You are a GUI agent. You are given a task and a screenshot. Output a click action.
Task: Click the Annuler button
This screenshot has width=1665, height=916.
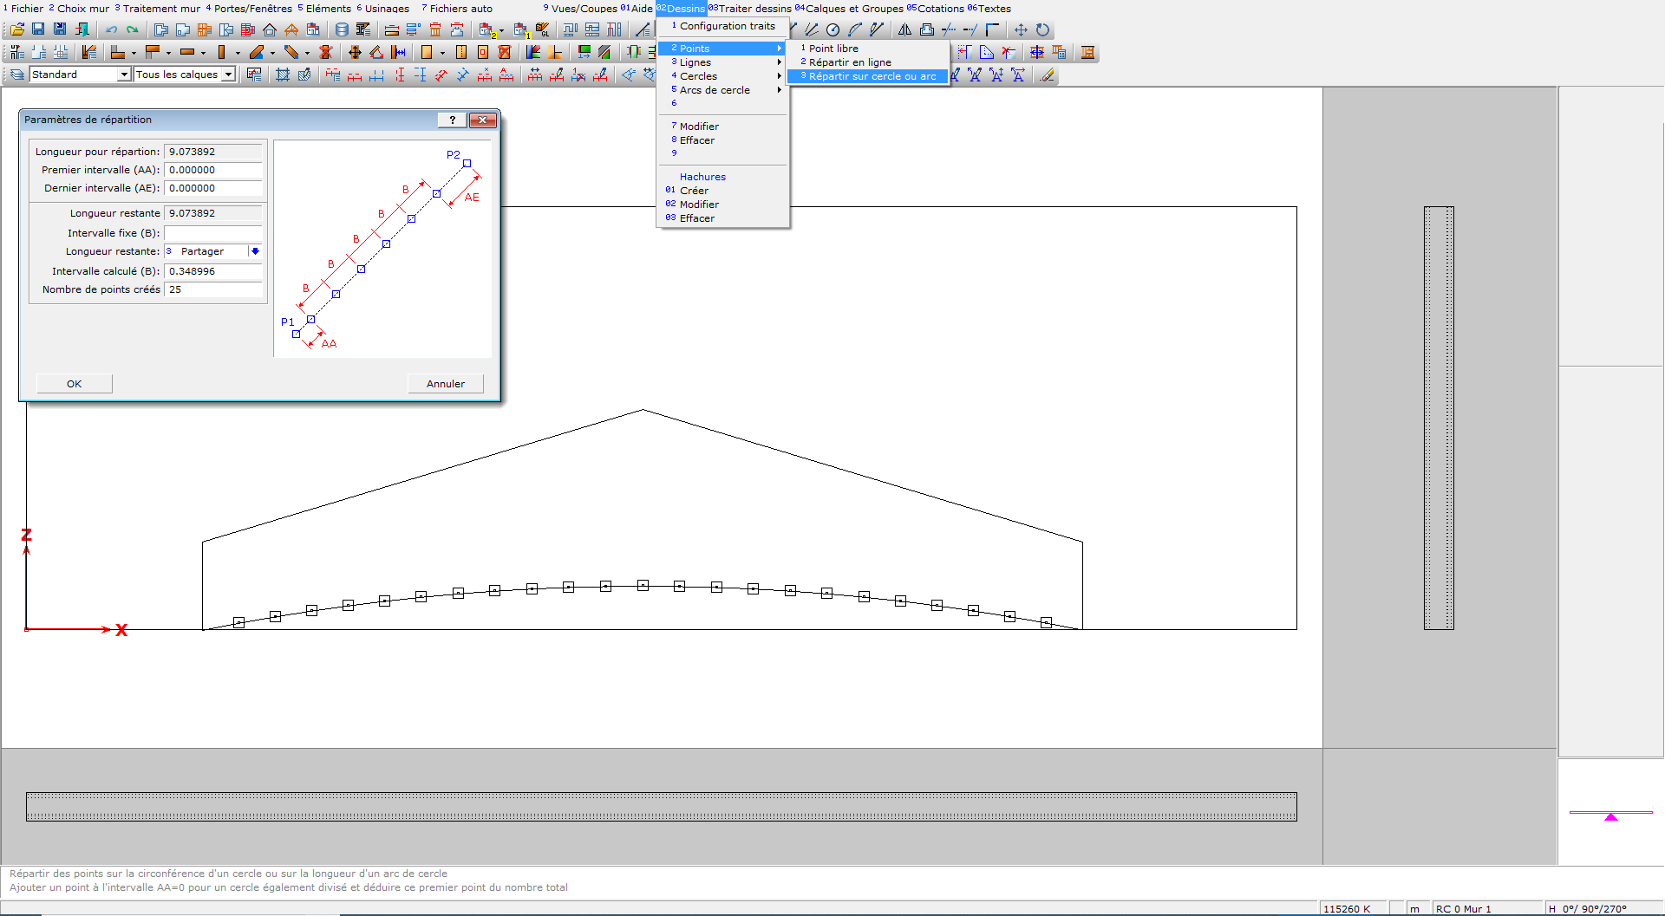[445, 384]
